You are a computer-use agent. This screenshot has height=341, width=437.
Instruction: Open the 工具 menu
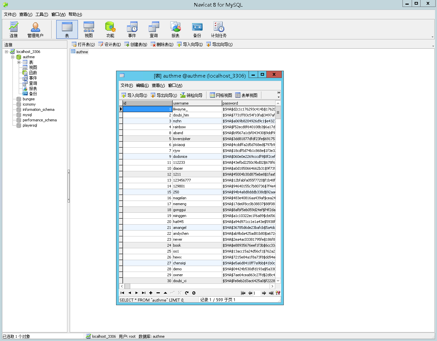point(42,14)
